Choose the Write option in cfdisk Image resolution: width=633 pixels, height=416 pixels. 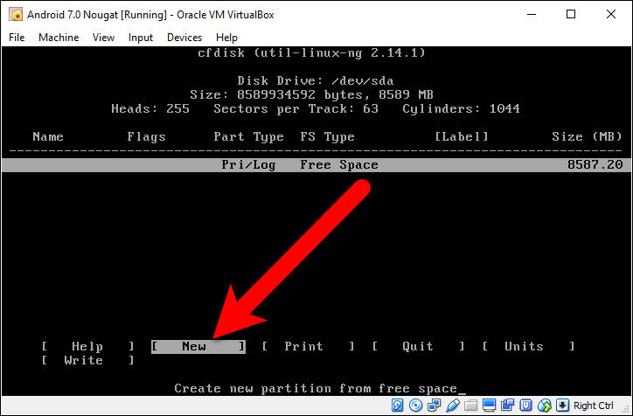pos(87,360)
